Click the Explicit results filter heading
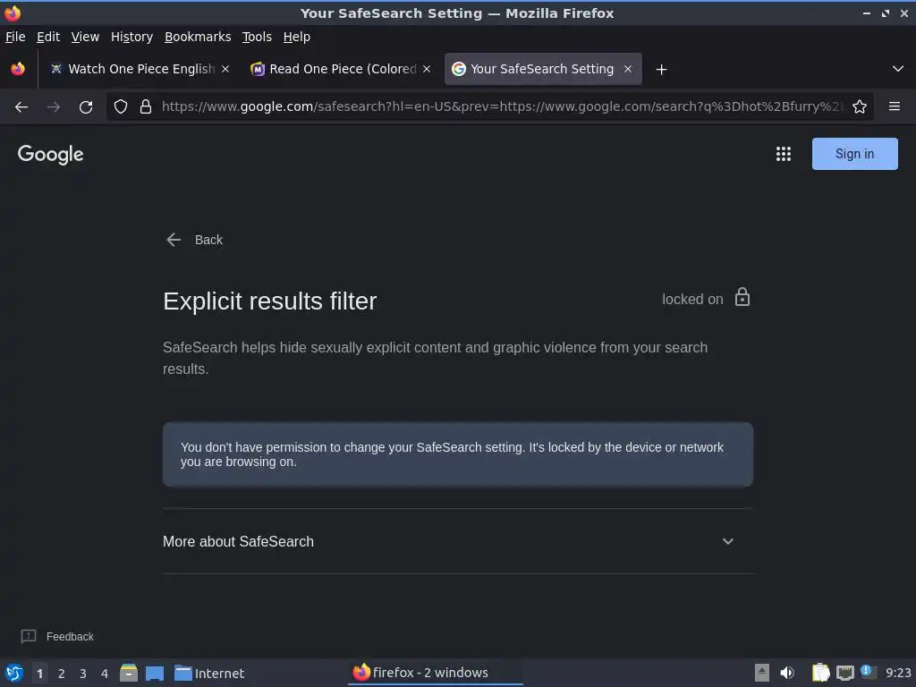916x687 pixels. click(x=270, y=301)
